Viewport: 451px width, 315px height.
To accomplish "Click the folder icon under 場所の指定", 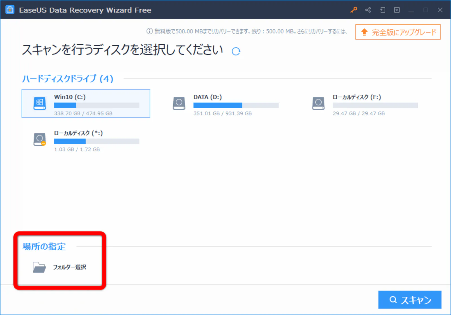I will (39, 267).
